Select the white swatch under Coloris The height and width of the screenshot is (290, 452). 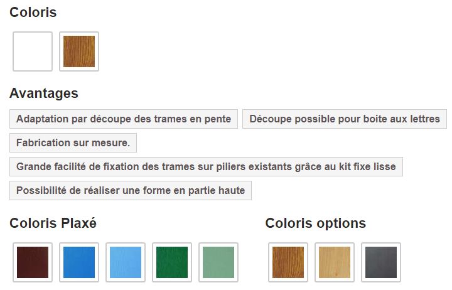[x=33, y=51]
